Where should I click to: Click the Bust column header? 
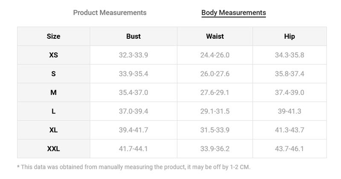click(x=133, y=36)
